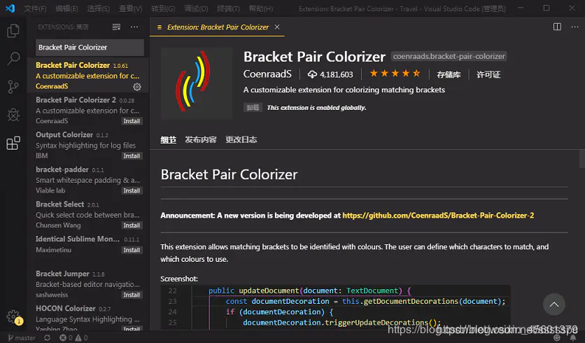This screenshot has height=343, width=585.
Task: Open the 查看(V) menu
Action: [130, 8]
